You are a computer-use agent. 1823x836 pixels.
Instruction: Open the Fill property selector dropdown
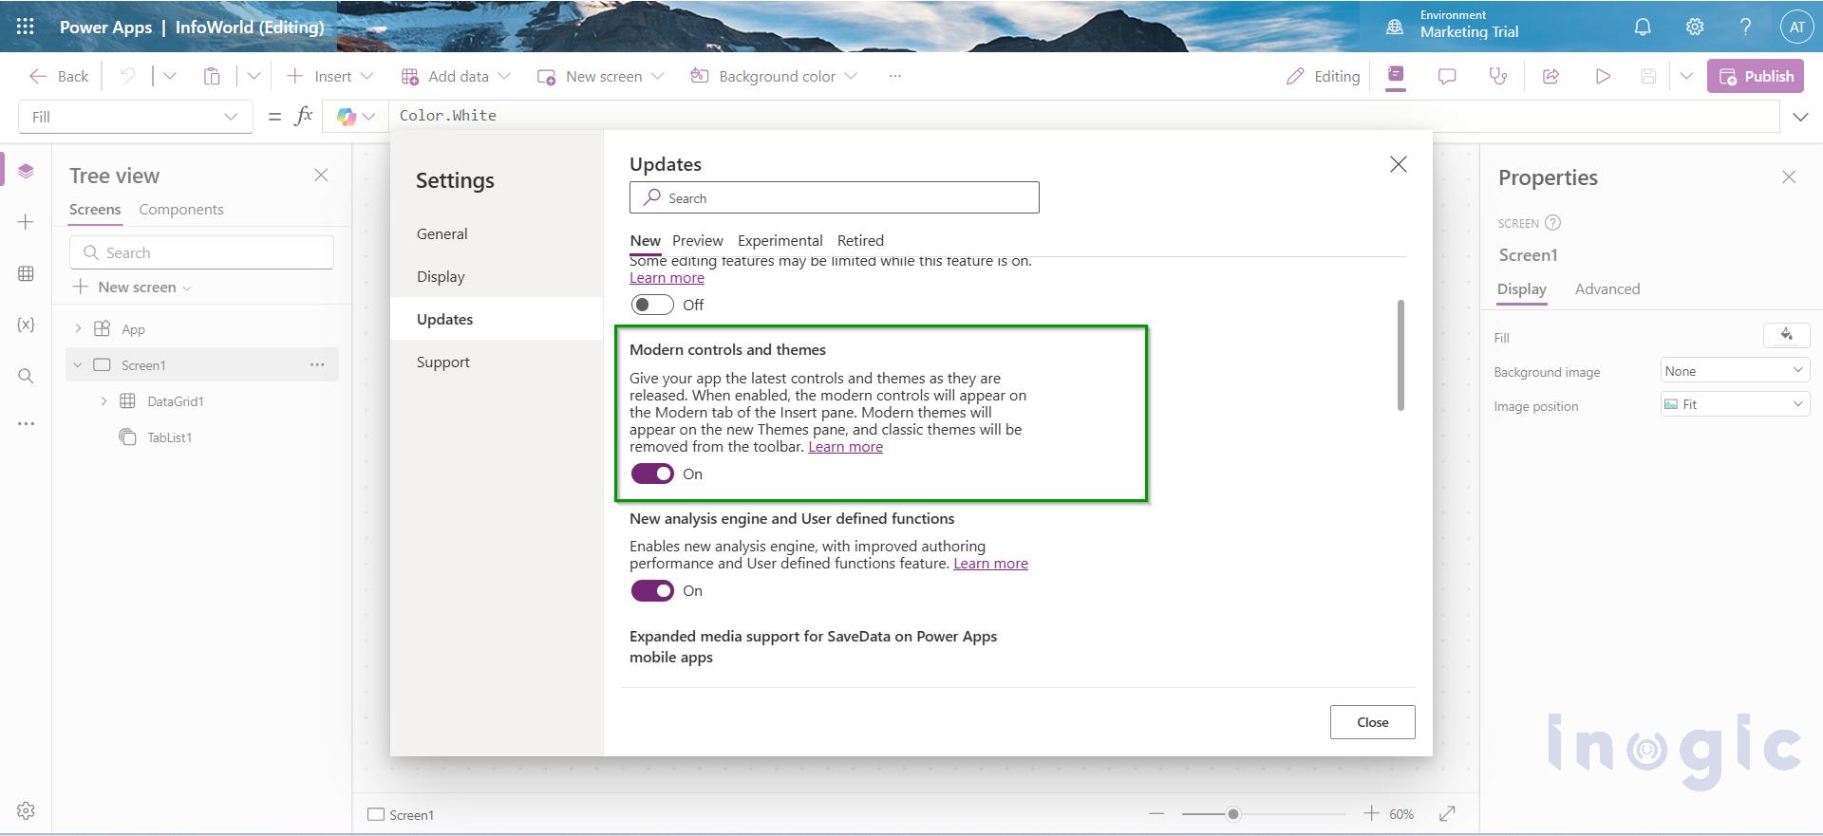pos(136,117)
